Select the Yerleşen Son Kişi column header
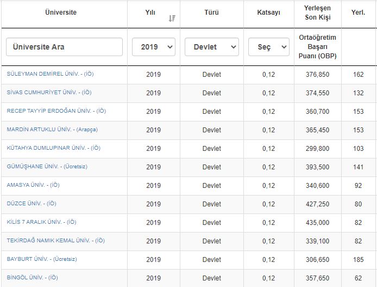377x287 pixels. tap(318, 13)
